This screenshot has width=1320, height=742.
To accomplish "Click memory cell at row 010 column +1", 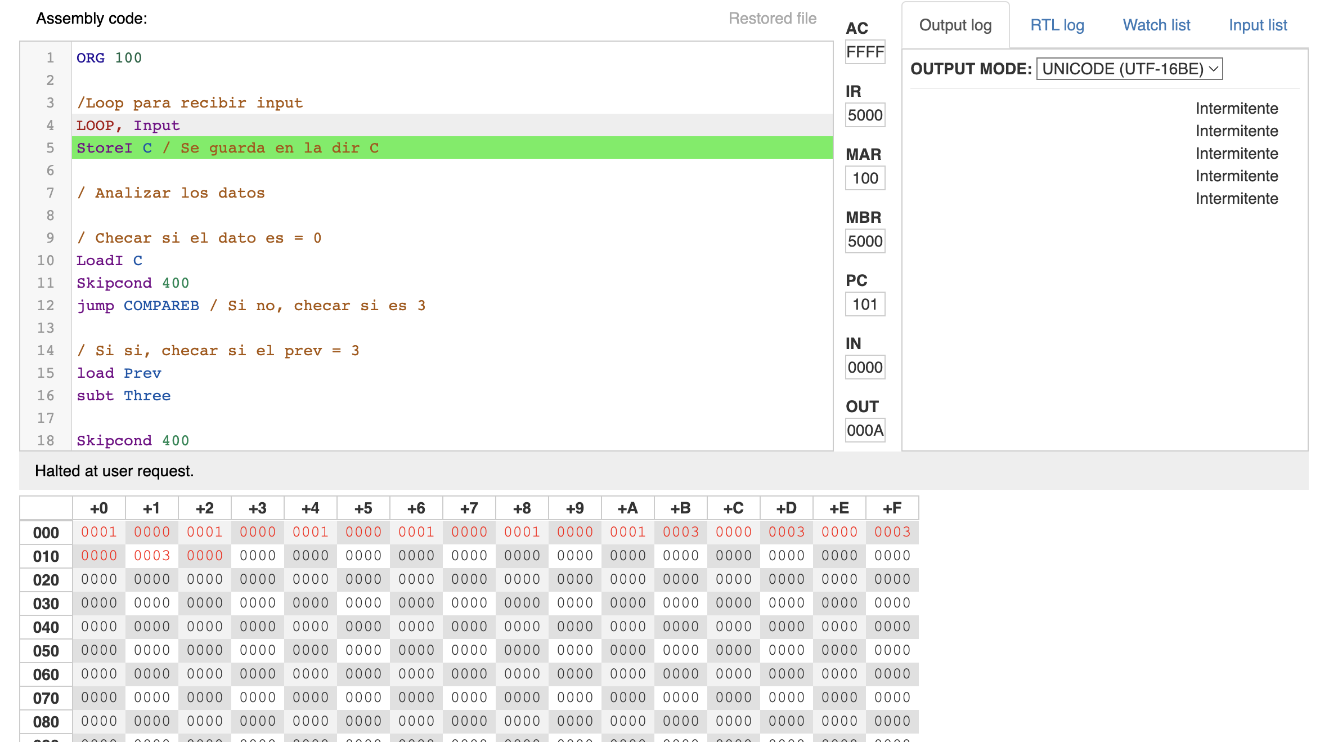I will pyautogui.click(x=151, y=556).
